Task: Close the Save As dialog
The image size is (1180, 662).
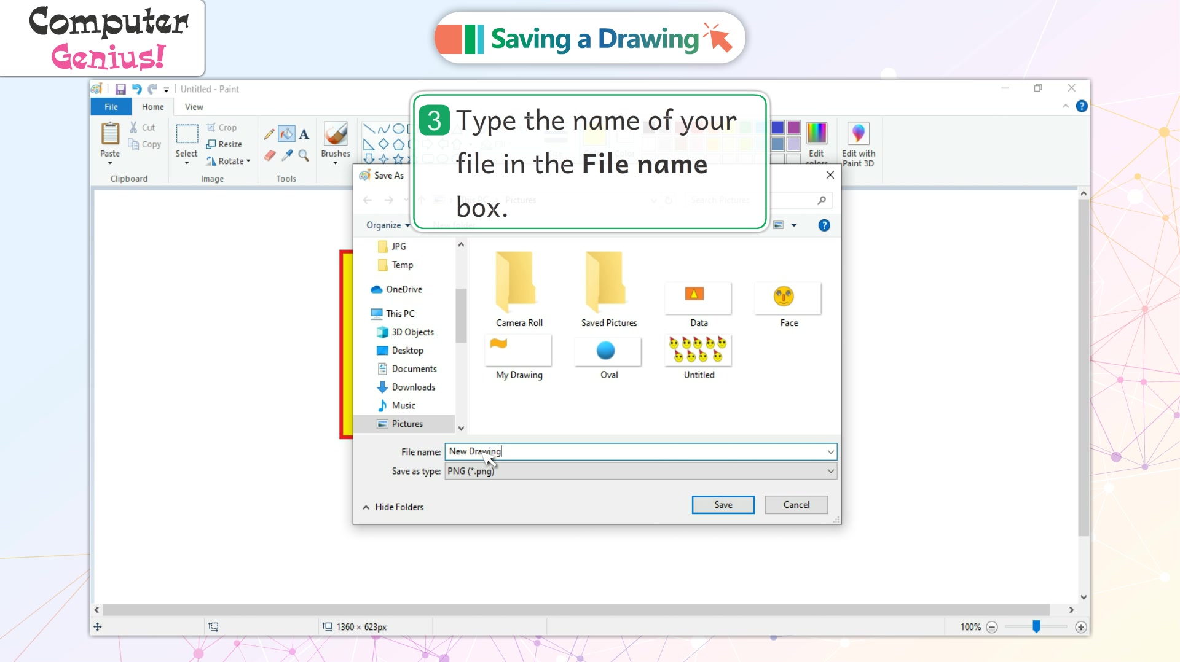Action: click(830, 175)
